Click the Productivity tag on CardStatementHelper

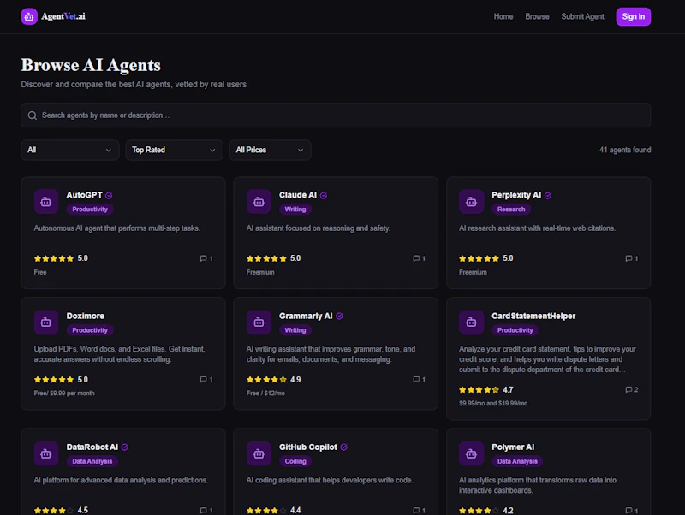pos(515,330)
